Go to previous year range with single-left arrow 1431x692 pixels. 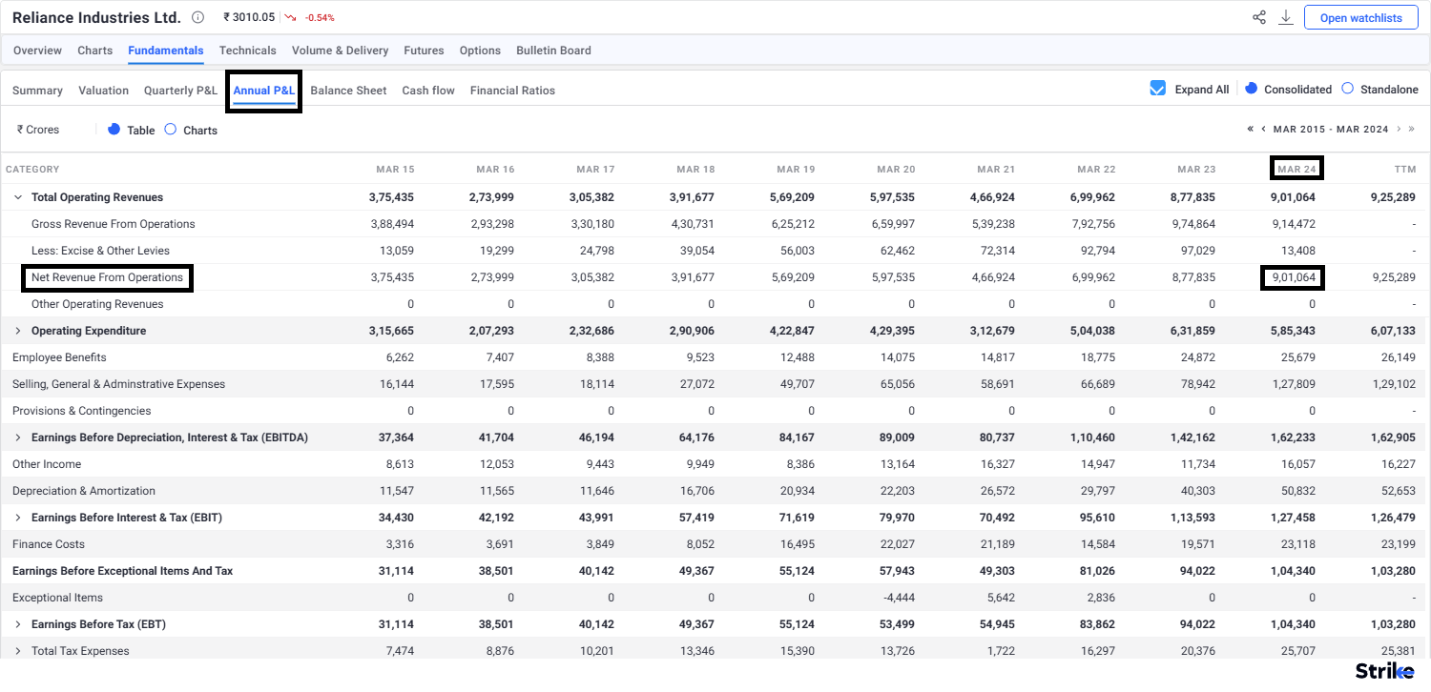(1263, 129)
